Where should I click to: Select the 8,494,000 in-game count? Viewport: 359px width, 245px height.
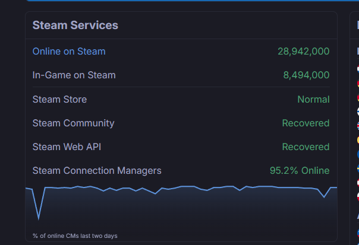(306, 75)
